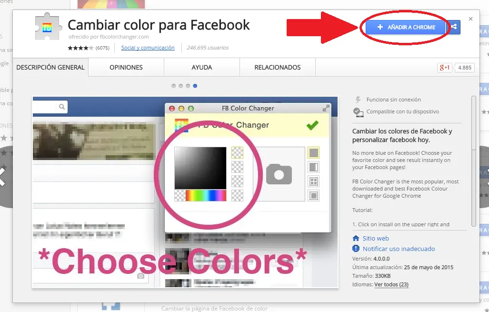Select the centered square layout icon

[313, 196]
